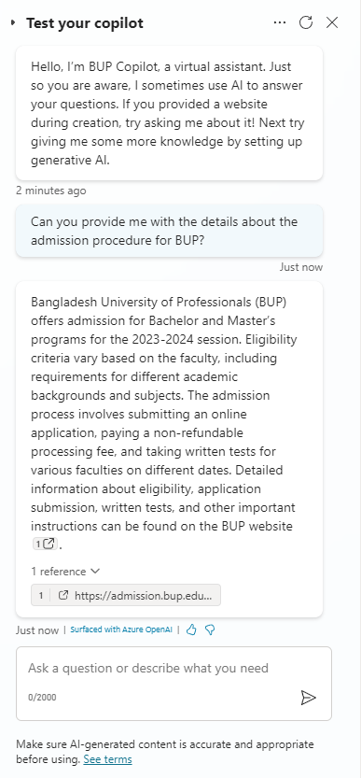The height and width of the screenshot is (778, 361).
Task: Give thumbs down to the response
Action: [210, 629]
